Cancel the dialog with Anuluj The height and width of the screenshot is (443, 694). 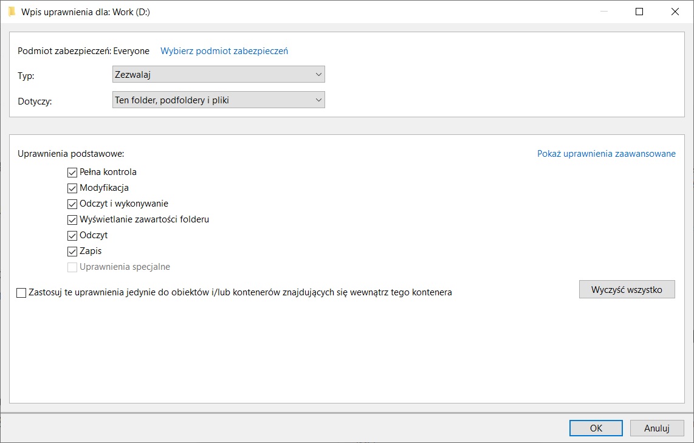point(657,428)
